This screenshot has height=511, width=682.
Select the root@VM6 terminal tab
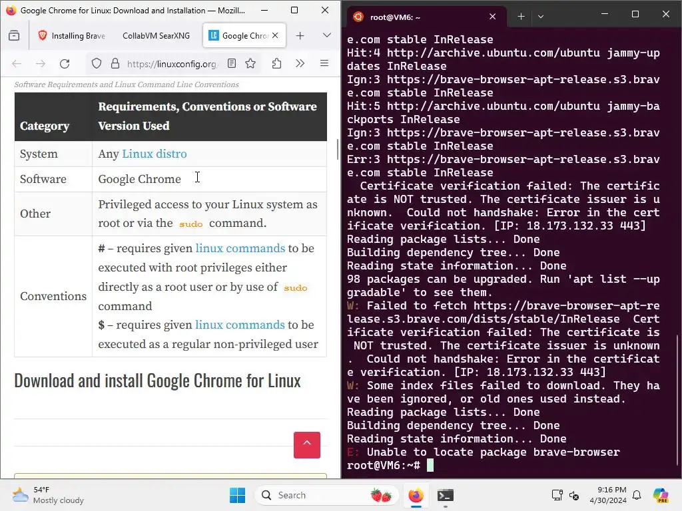[426, 17]
